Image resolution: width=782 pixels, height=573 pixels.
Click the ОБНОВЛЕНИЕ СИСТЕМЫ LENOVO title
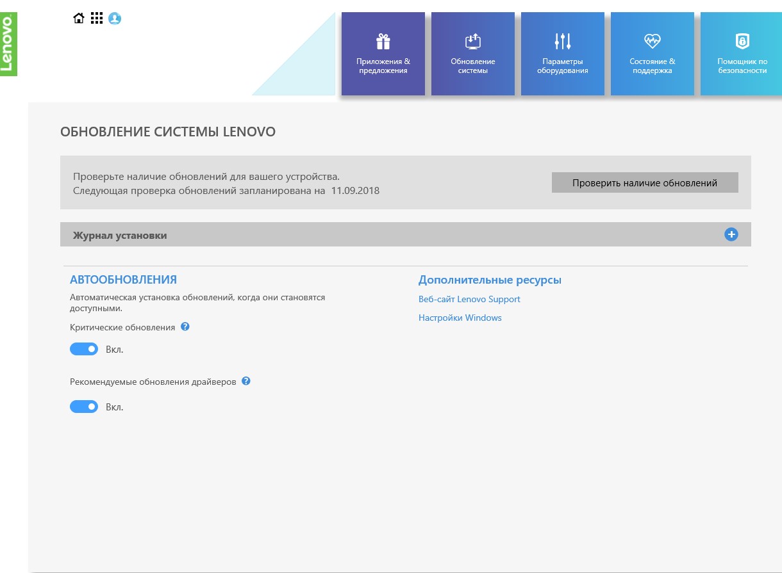[x=168, y=132]
